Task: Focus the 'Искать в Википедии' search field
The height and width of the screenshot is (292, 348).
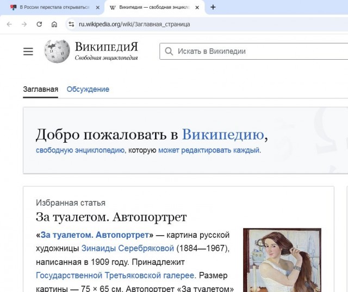Action: click(x=254, y=51)
